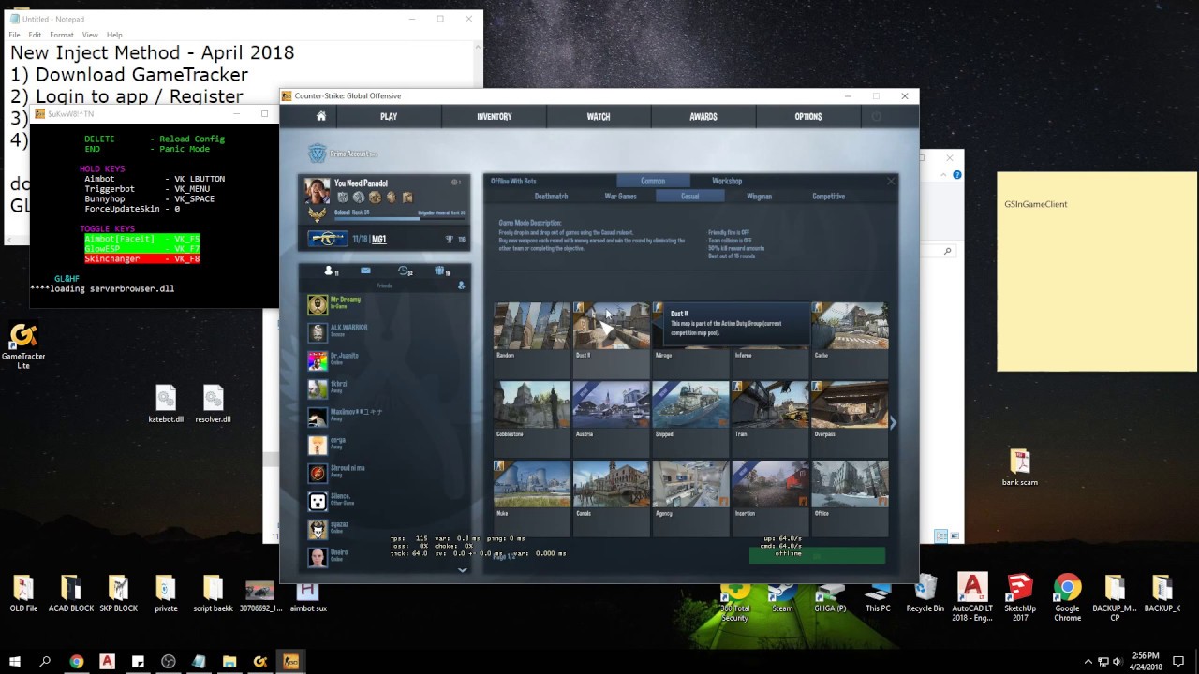Pick the Cobblestone map thumbnail
The width and height of the screenshot is (1199, 674).
531,405
